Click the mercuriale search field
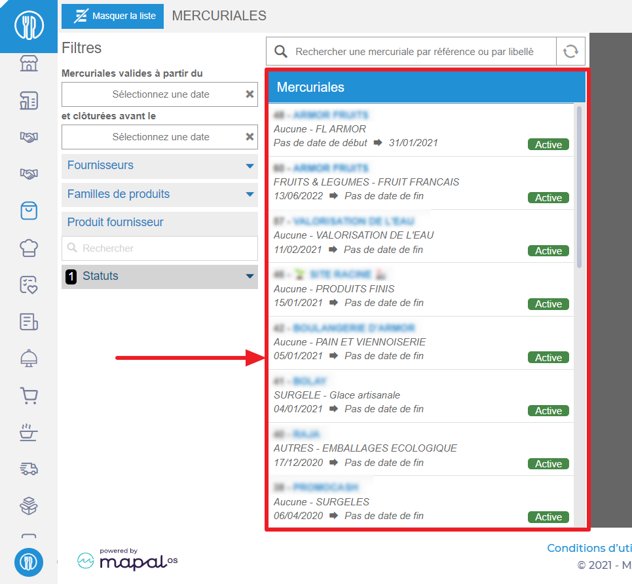The width and height of the screenshot is (632, 584). tap(411, 51)
